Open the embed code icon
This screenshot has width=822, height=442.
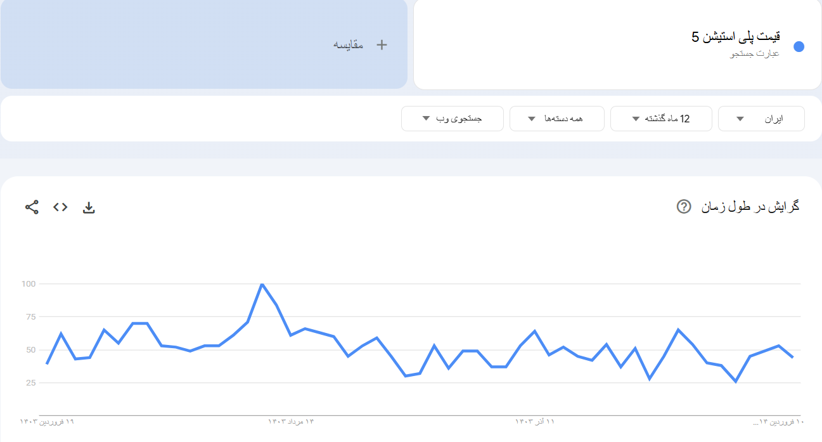click(x=60, y=207)
